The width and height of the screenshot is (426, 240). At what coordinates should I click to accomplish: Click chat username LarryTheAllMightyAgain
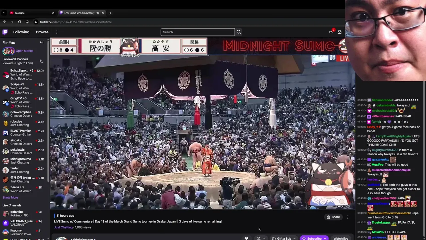[x=393, y=136]
